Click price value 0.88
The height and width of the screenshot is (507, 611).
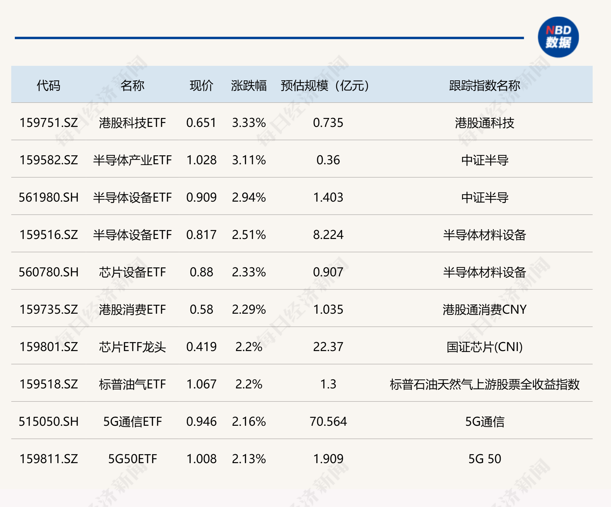[x=201, y=272]
